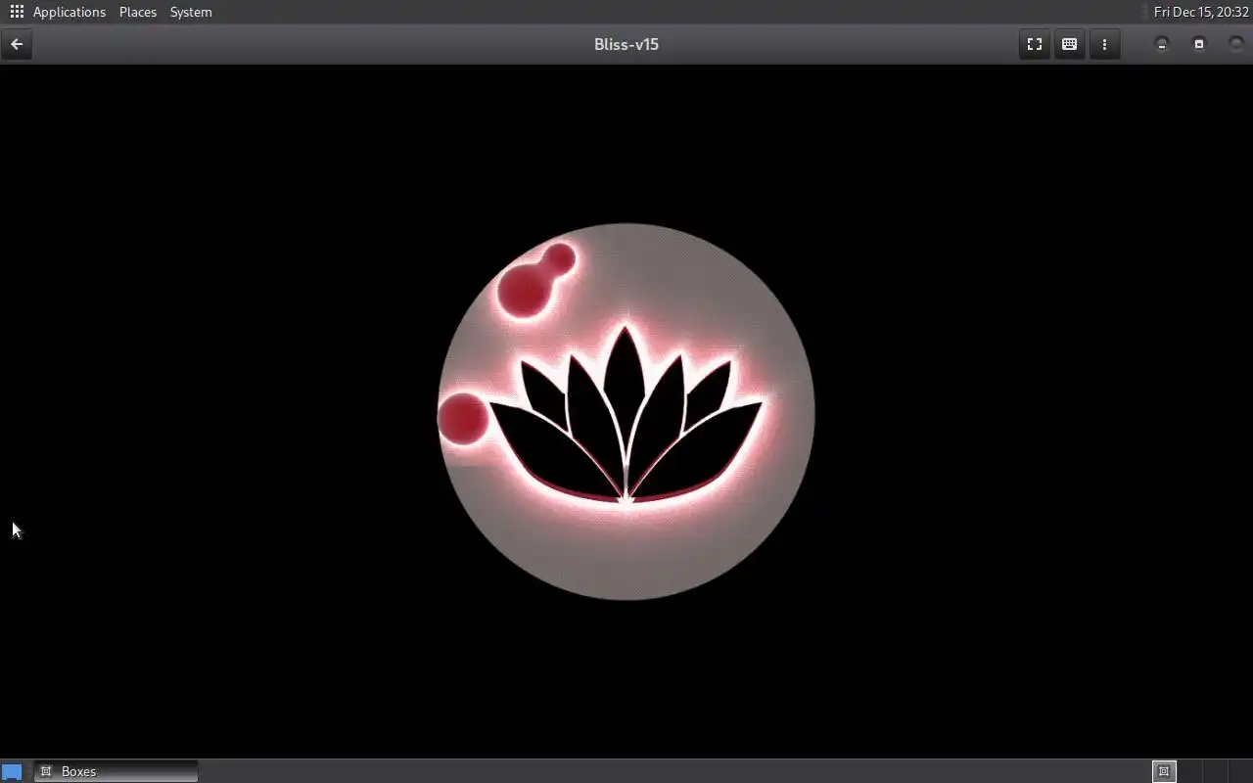1253x783 pixels.
Task: Click the Bliss lotus logo in VM display
Action: point(626,412)
